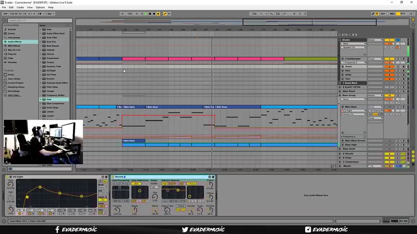Viewport: 417px width, 234px height.
Task: Click the TAP tempo button
Action: pos(5,13)
